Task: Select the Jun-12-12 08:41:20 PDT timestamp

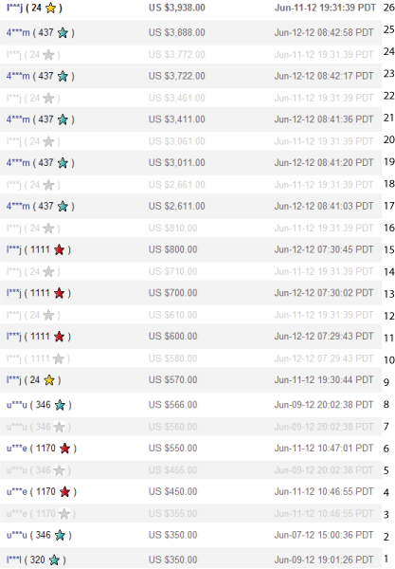Action: click(324, 162)
